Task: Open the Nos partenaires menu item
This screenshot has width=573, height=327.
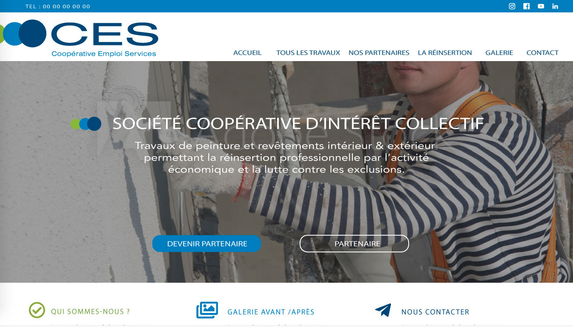Action: (x=379, y=53)
